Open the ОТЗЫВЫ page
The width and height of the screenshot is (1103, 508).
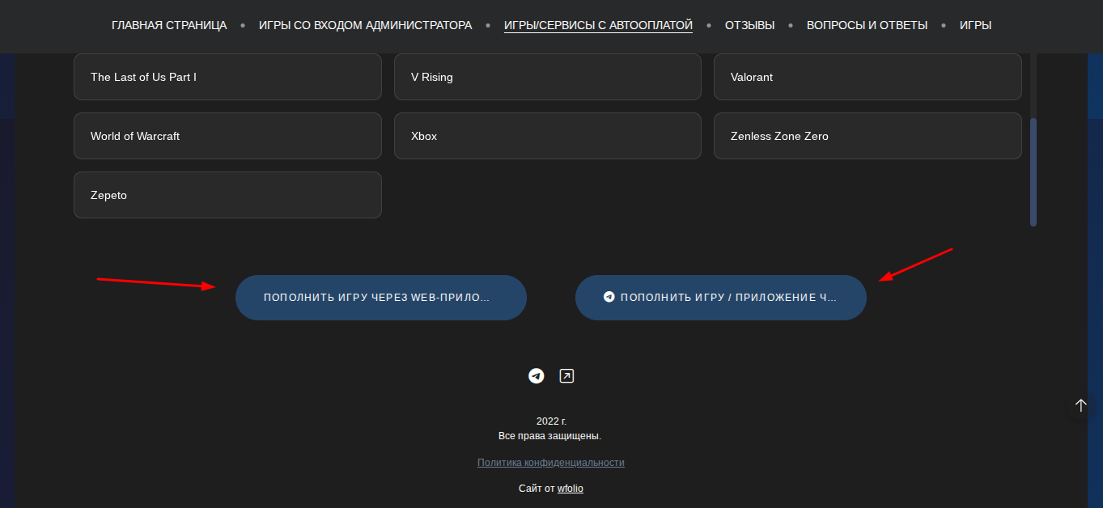click(749, 25)
